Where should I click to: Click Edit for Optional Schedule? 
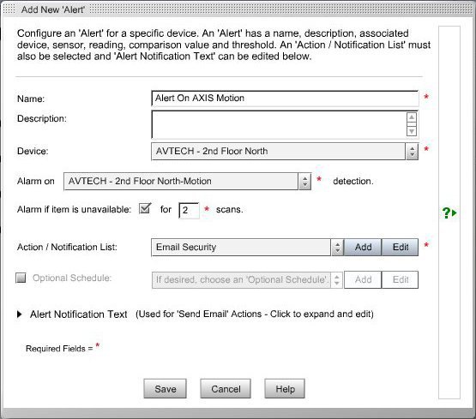pos(401,279)
